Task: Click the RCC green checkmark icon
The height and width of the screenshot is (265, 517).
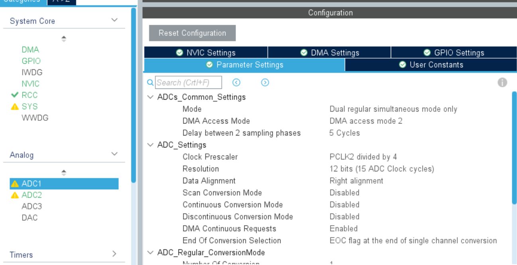Action: (15, 95)
